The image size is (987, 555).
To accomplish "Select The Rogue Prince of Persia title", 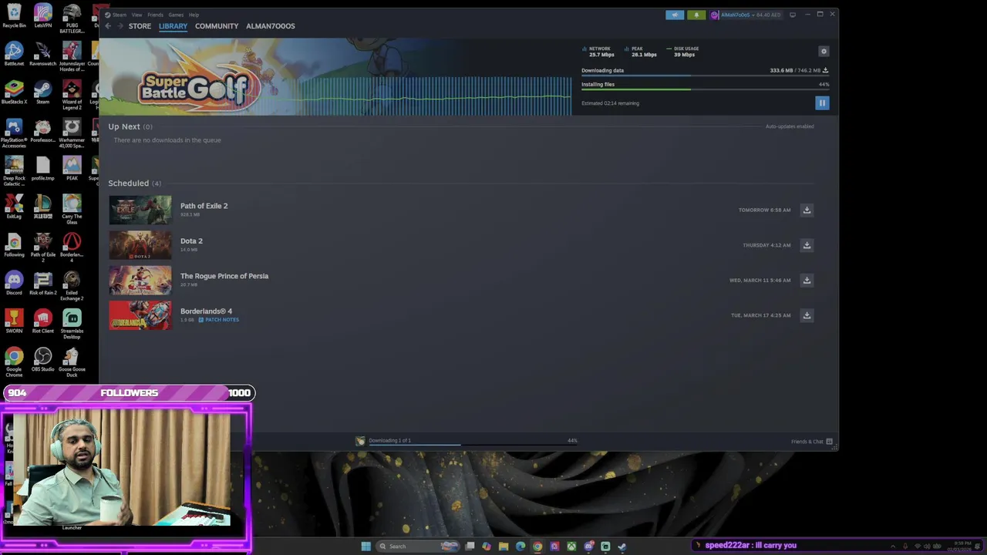I will pos(224,276).
